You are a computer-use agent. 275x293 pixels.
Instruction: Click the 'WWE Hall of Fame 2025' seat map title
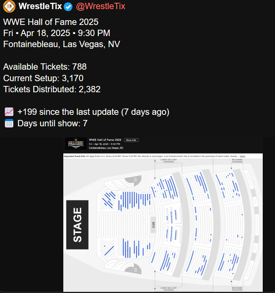(x=105, y=140)
